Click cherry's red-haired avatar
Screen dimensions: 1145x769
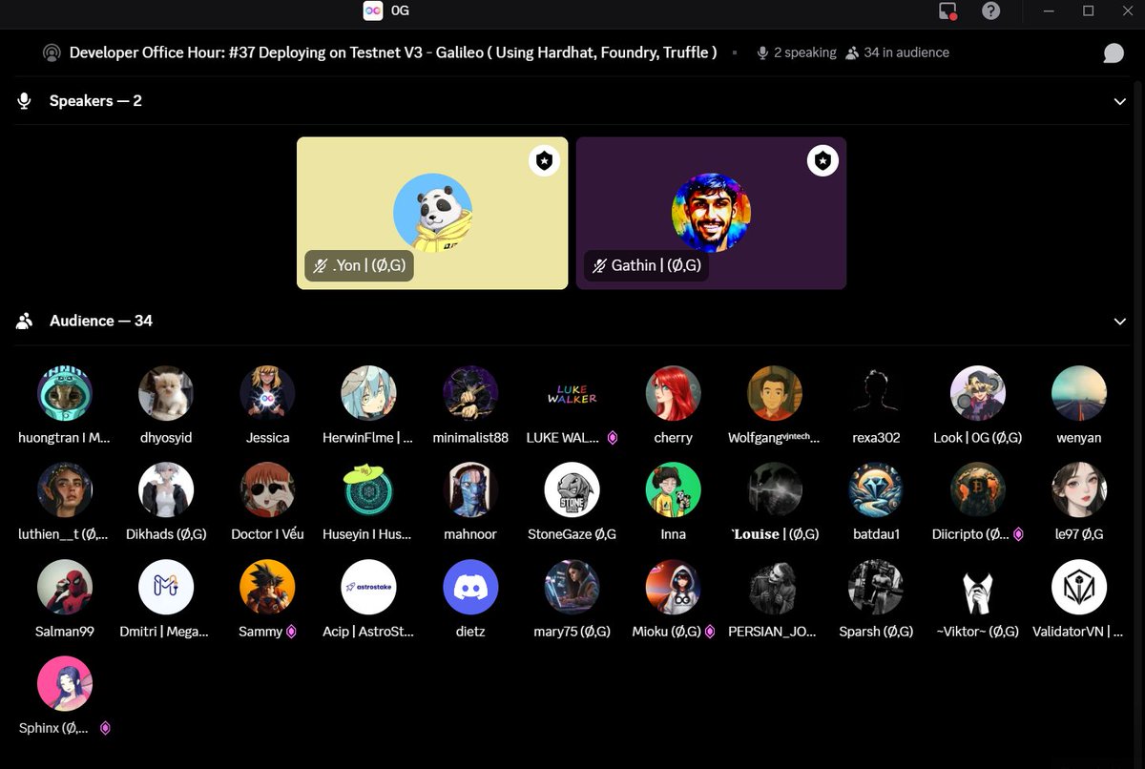pos(674,393)
